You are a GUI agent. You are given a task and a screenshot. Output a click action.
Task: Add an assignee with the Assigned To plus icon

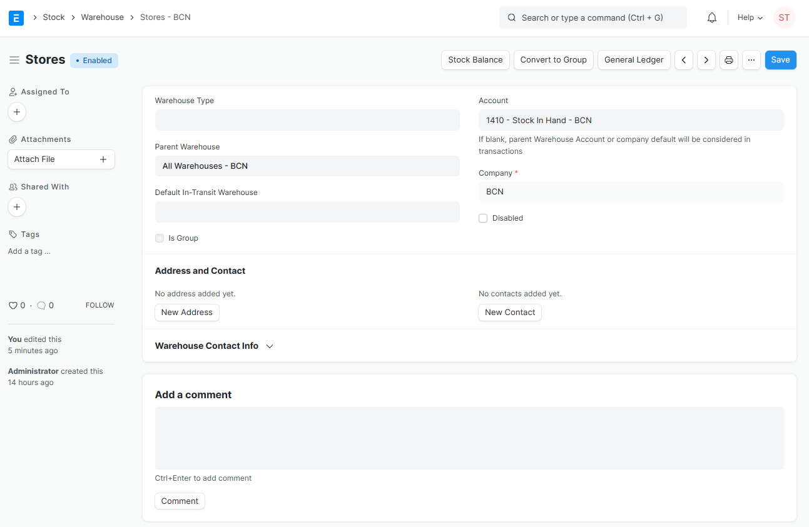[x=17, y=112]
